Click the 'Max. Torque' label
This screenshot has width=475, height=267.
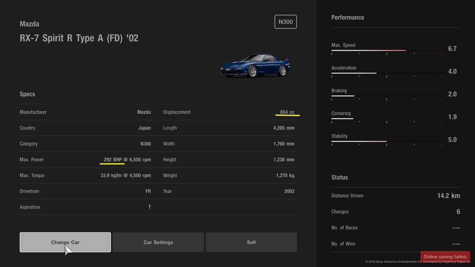coord(32,175)
